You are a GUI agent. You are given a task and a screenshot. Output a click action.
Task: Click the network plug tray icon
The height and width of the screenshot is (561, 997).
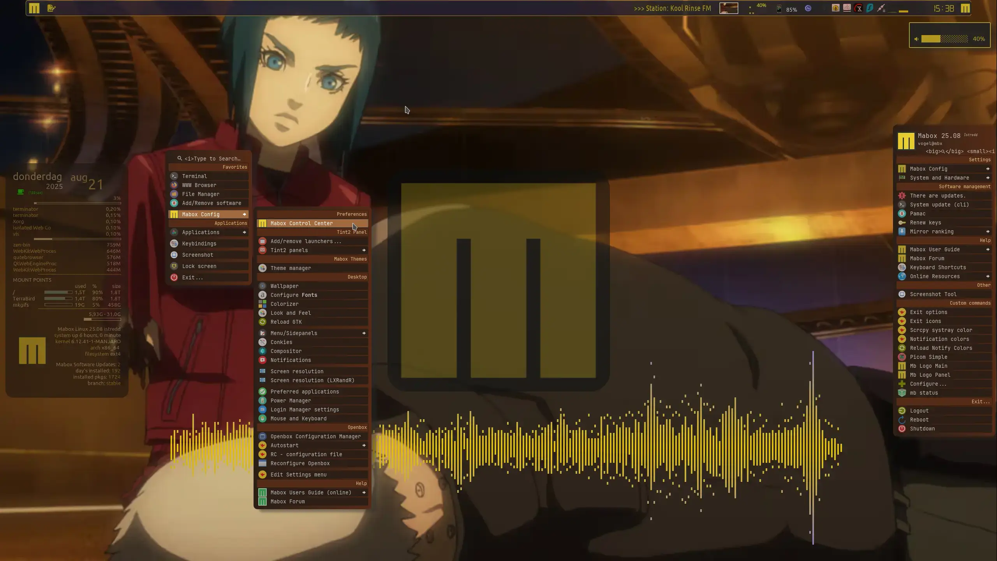click(x=881, y=8)
